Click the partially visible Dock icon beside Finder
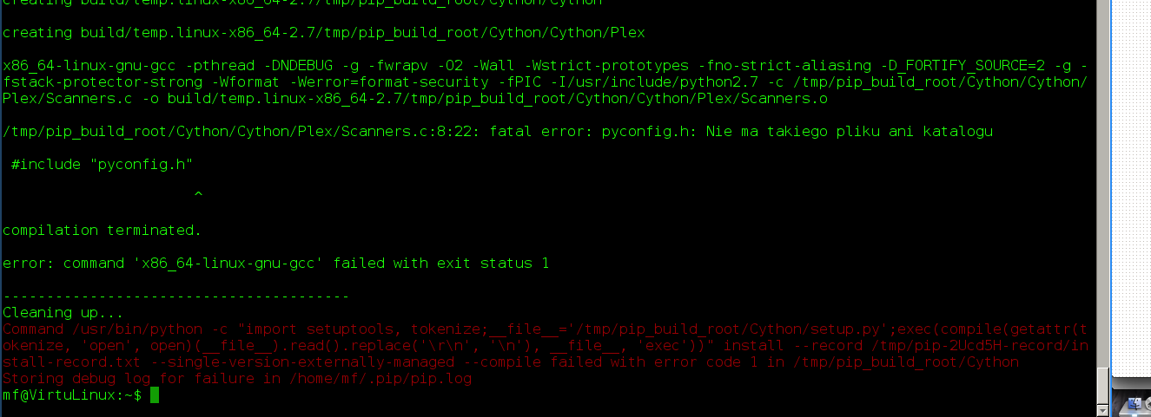This screenshot has width=1151, height=417. point(1147,403)
